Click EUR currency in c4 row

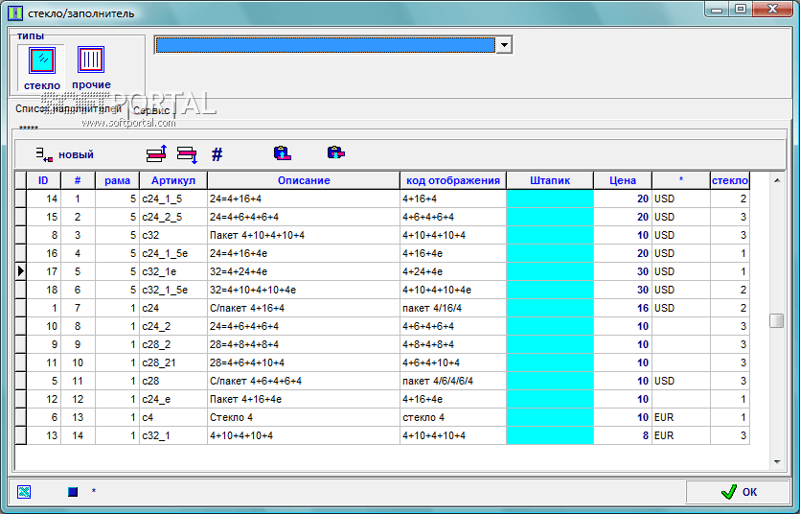pos(681,417)
